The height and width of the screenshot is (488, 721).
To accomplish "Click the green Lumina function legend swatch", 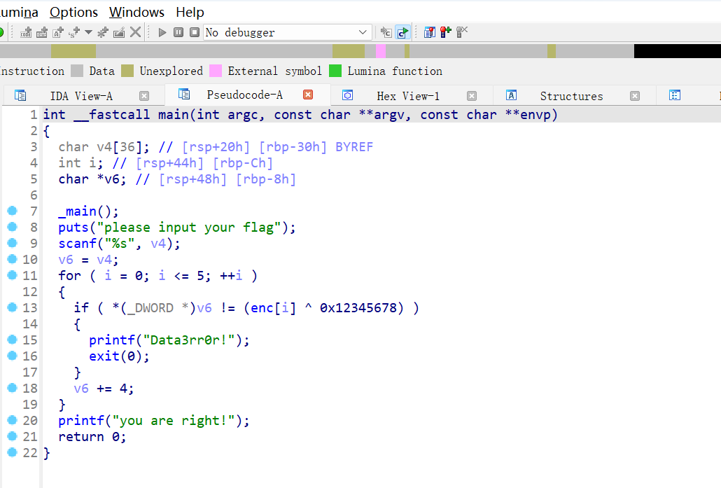I will tap(335, 71).
